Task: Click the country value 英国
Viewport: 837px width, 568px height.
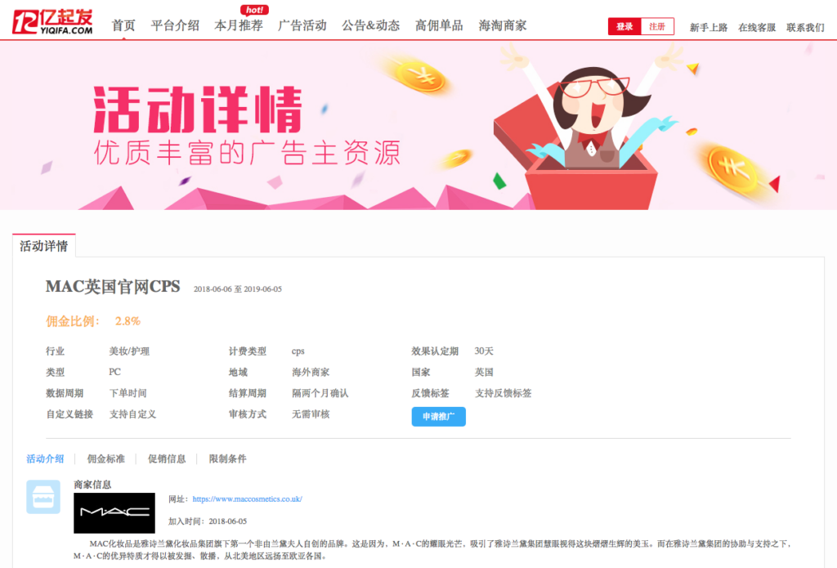Action: [484, 372]
